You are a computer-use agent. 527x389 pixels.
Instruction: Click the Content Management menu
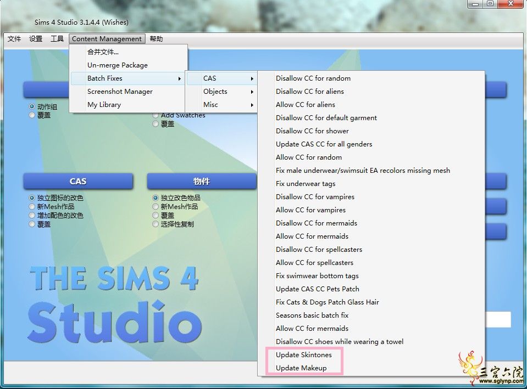[107, 39]
